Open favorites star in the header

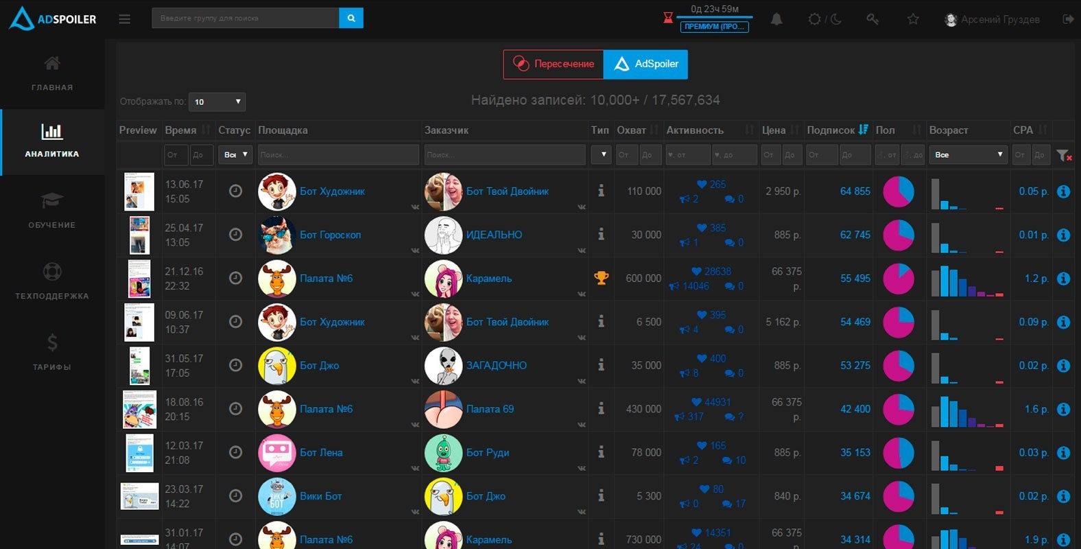coord(913,19)
